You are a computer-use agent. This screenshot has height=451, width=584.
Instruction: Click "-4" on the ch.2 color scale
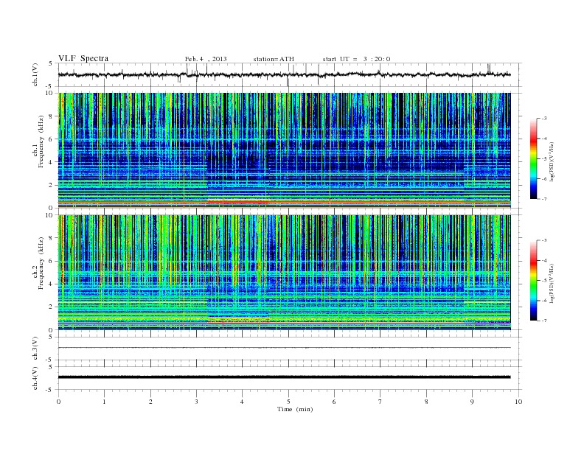click(x=544, y=260)
